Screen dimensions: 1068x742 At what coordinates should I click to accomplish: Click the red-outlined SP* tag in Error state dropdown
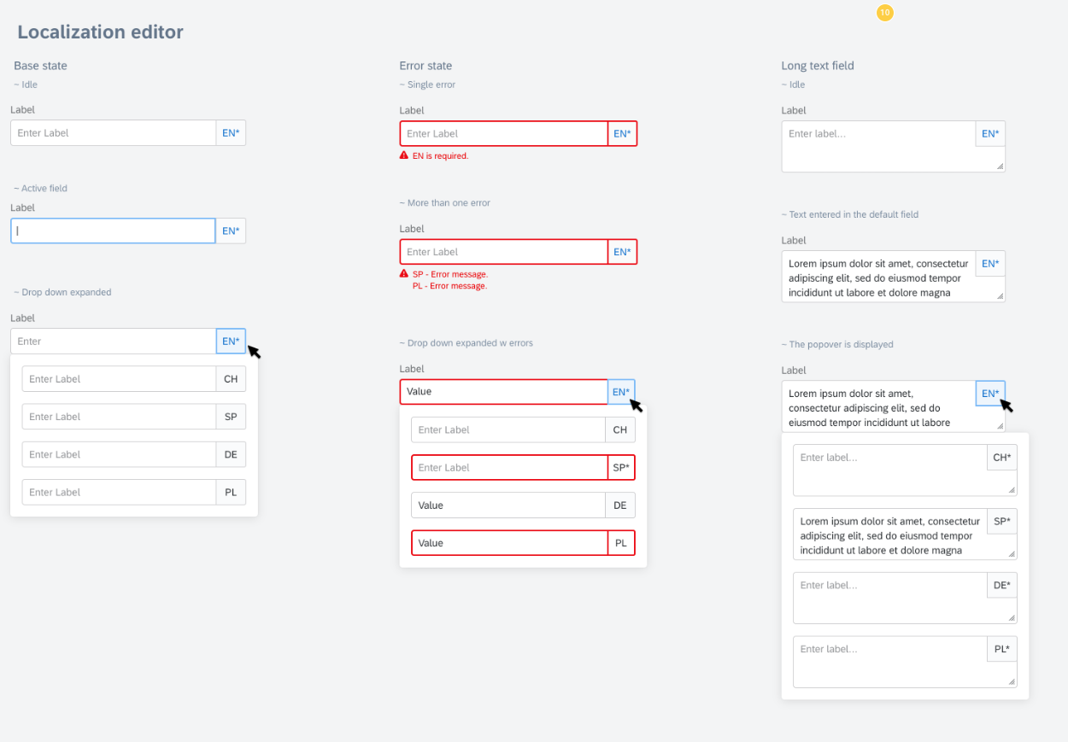[621, 468]
